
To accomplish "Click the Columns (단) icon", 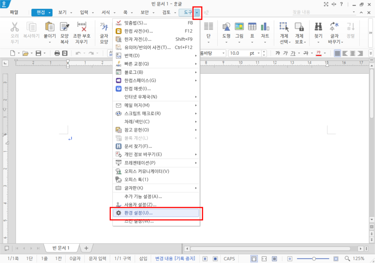I will (208, 27).
